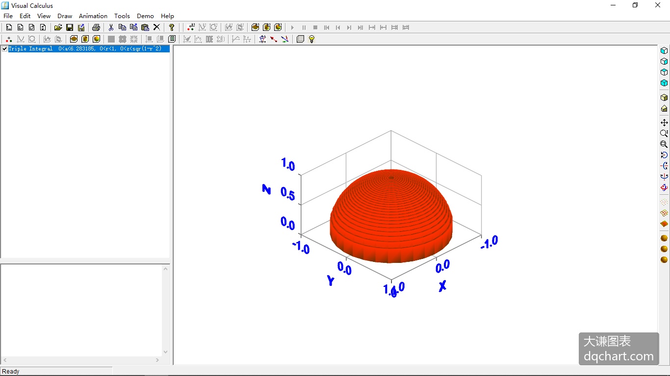Open the Help menu
The height and width of the screenshot is (376, 670).
[x=167, y=16]
